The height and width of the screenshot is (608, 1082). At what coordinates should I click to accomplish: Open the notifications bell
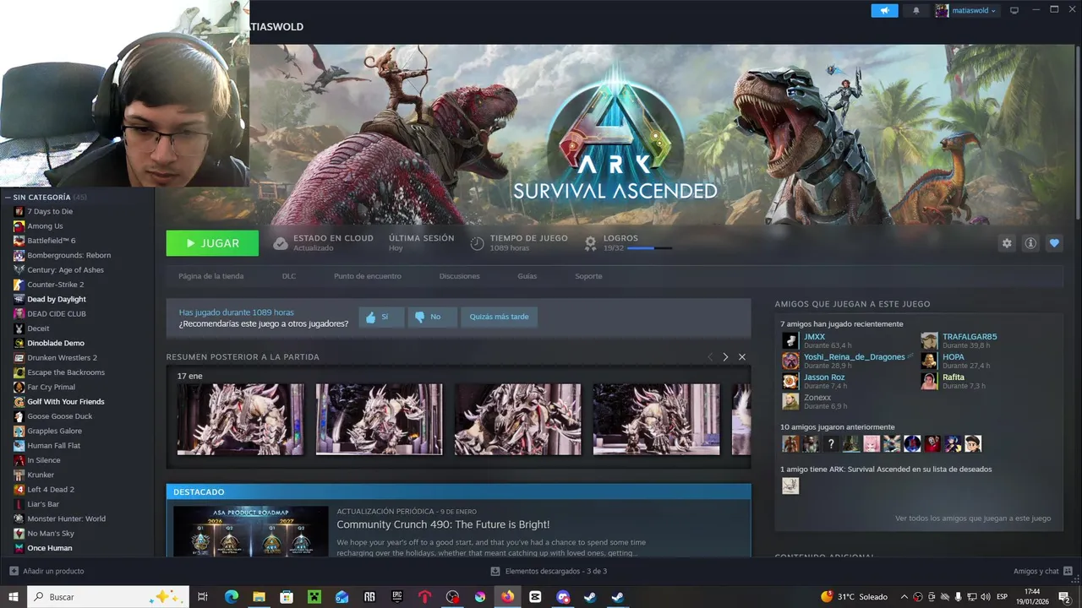(x=916, y=11)
